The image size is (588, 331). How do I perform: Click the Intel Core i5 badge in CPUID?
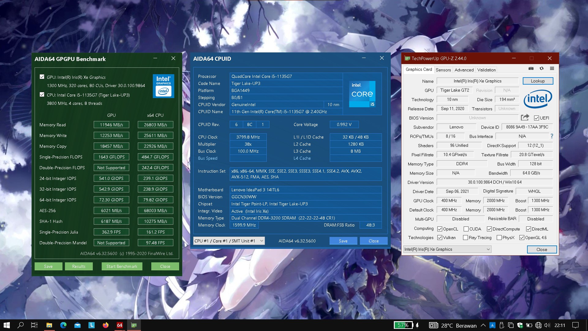pos(362,94)
